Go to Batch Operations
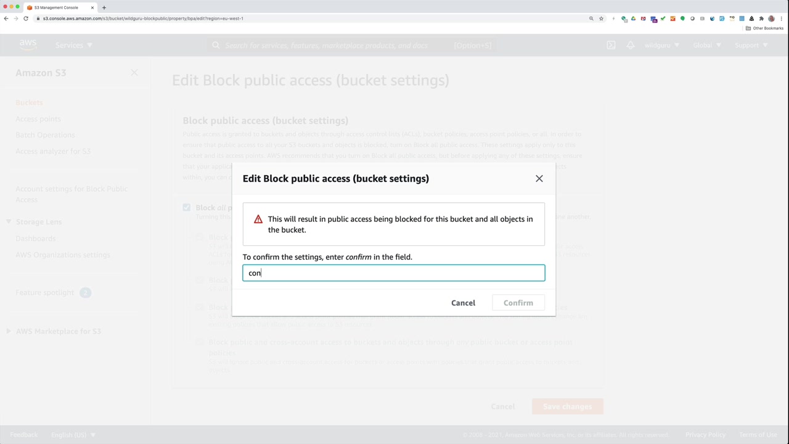The height and width of the screenshot is (444, 789). tap(45, 135)
